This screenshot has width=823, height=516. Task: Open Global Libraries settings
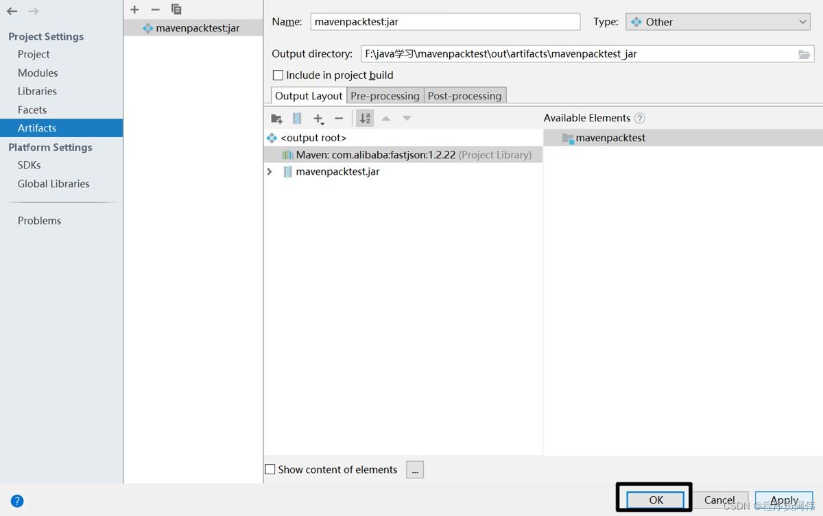(53, 184)
